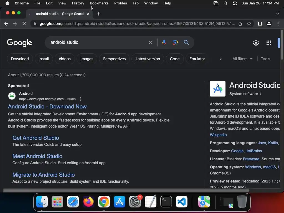This screenshot has height=213, width=284.
Task: Clear the Google search box text
Action: click(151, 42)
